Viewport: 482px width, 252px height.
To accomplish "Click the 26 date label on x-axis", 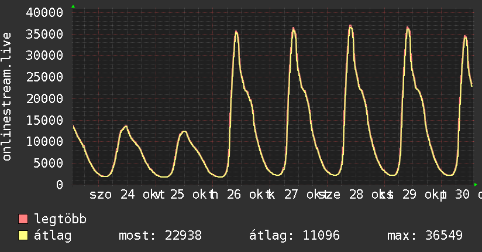I will point(234,195).
